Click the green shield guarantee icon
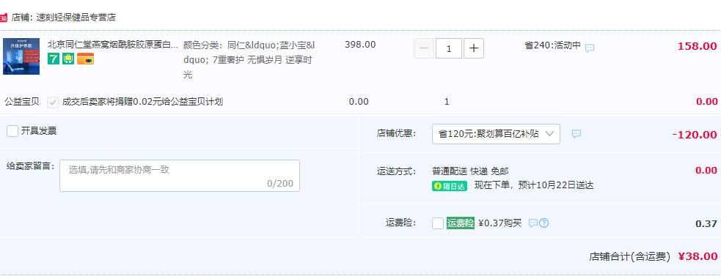721x279 pixels. pos(68,59)
